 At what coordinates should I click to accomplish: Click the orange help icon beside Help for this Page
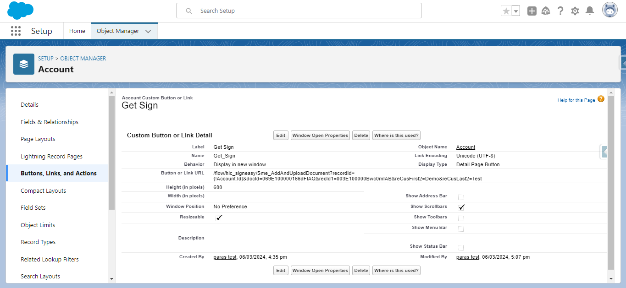tap(601, 99)
